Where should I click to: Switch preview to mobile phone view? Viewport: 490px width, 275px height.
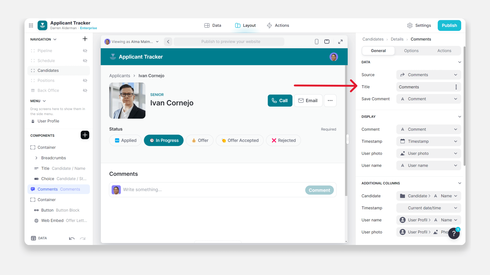[316, 42]
